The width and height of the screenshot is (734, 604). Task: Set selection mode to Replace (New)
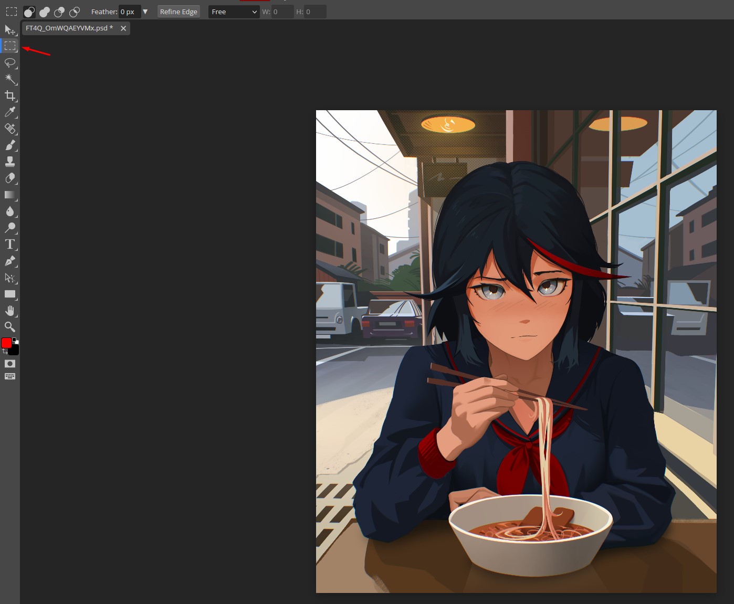click(29, 12)
